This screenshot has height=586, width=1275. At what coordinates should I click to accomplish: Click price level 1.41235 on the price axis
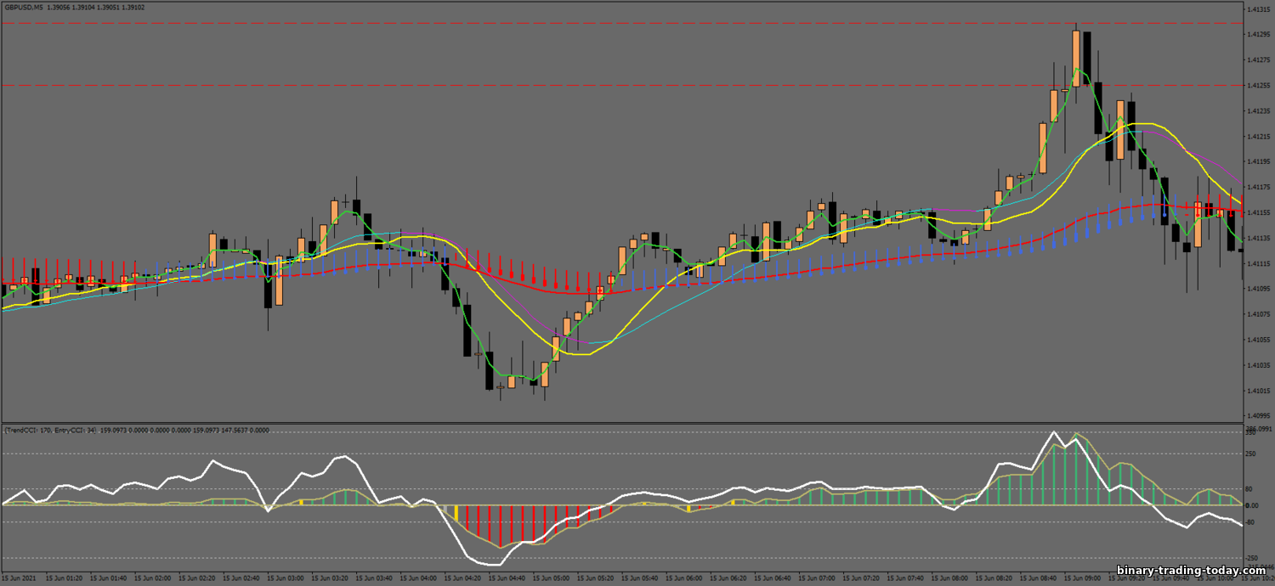1258,111
